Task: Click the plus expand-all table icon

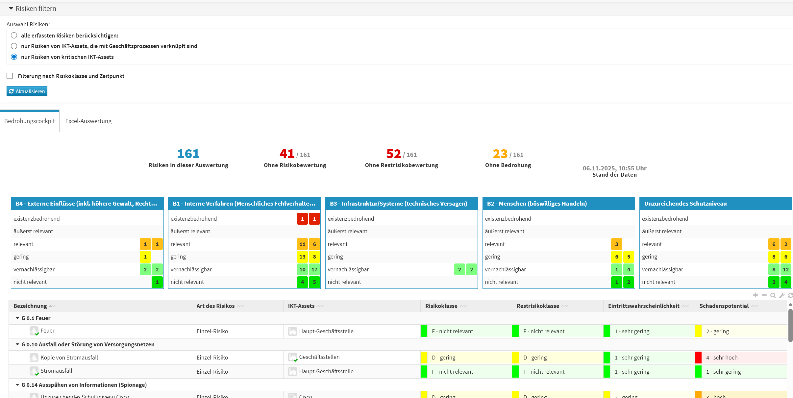Action: click(755, 295)
